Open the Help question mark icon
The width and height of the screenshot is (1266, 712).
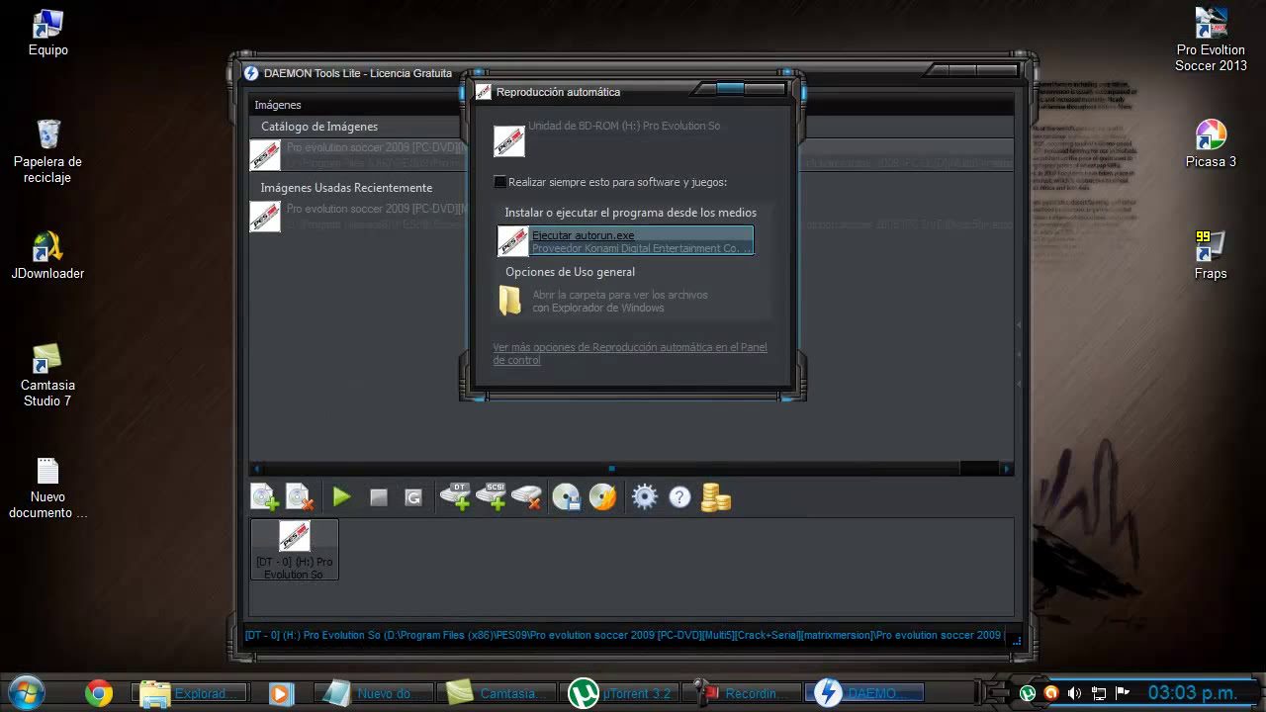[679, 497]
